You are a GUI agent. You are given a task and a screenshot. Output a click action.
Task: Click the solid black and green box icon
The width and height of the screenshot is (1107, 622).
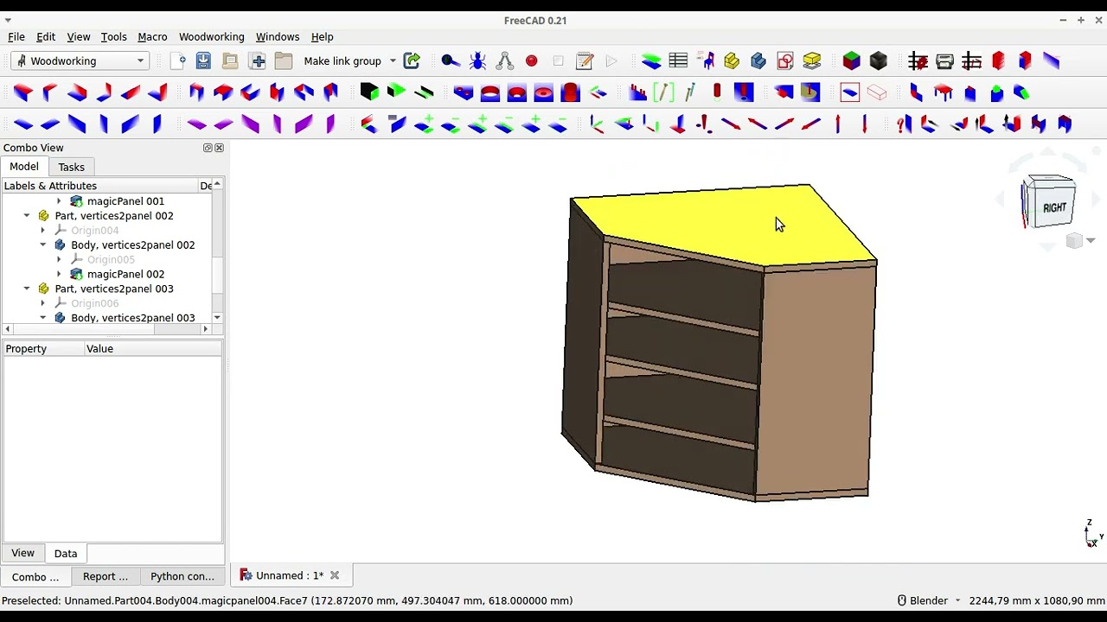click(x=369, y=92)
